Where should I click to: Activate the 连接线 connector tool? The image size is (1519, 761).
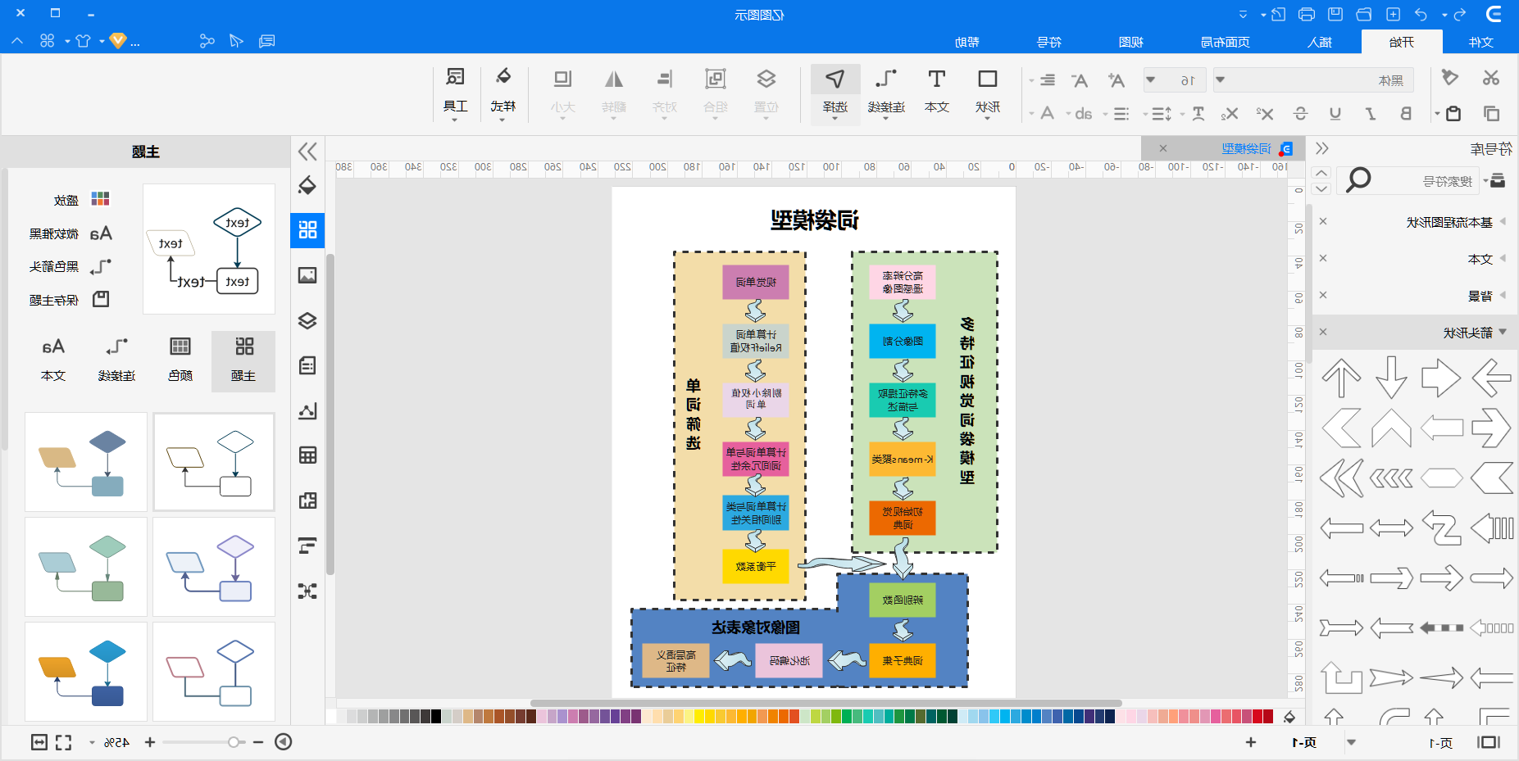coord(886,93)
